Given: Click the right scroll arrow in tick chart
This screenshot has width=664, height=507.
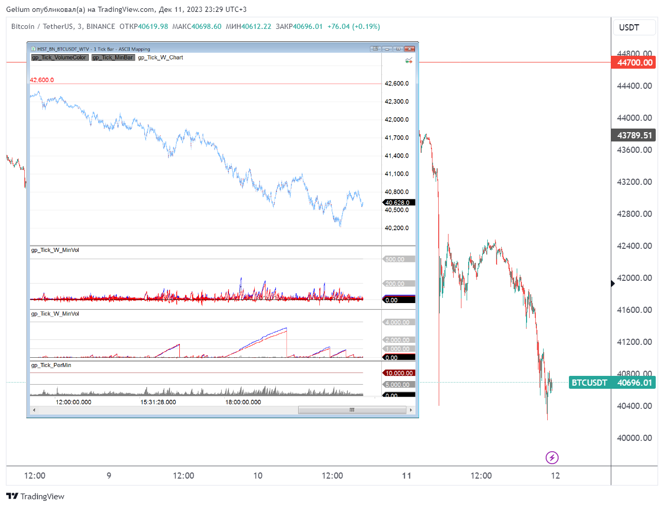Looking at the screenshot, I should click(411, 410).
